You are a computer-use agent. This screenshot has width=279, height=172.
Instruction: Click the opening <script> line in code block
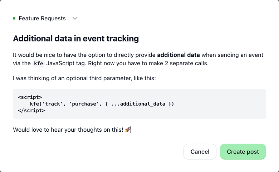(30, 97)
